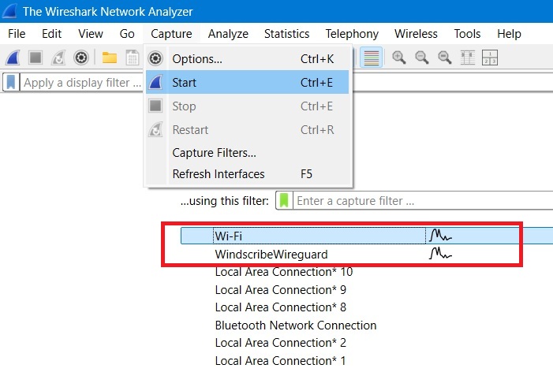Click the Wi-Fi traffic sparkline graph
The width and height of the screenshot is (553, 372).
tap(440, 235)
